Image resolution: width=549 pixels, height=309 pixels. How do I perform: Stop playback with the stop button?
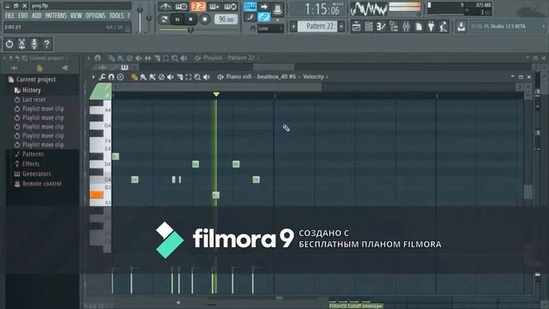(190, 19)
